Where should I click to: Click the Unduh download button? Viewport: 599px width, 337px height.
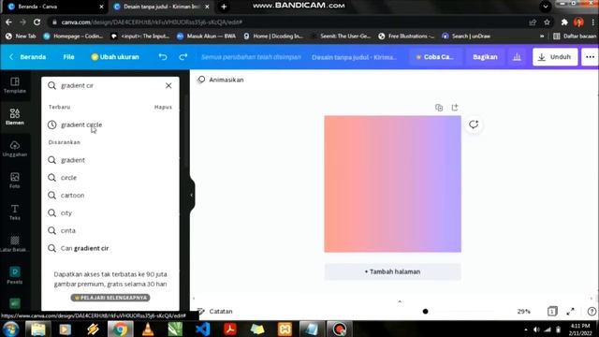555,57
